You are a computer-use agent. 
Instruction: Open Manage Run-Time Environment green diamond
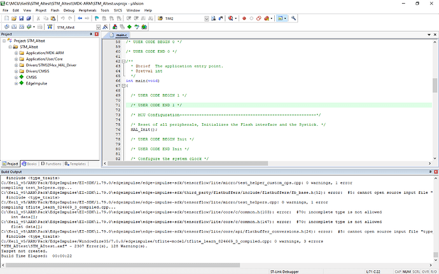pyautogui.click(x=129, y=27)
